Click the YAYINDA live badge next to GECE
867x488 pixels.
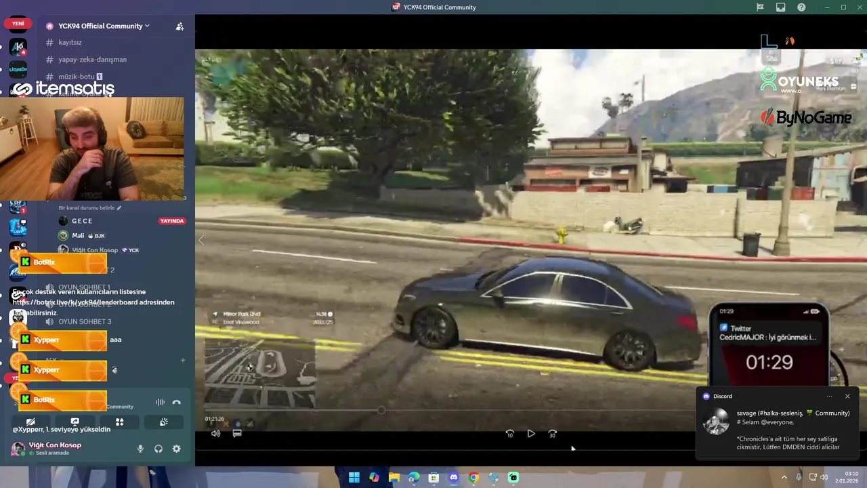172,221
